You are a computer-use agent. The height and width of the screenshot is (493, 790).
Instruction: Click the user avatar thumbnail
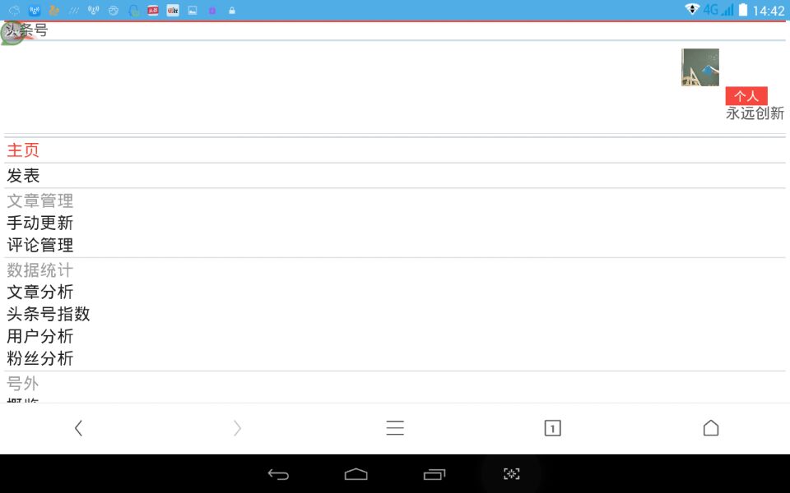tap(700, 67)
